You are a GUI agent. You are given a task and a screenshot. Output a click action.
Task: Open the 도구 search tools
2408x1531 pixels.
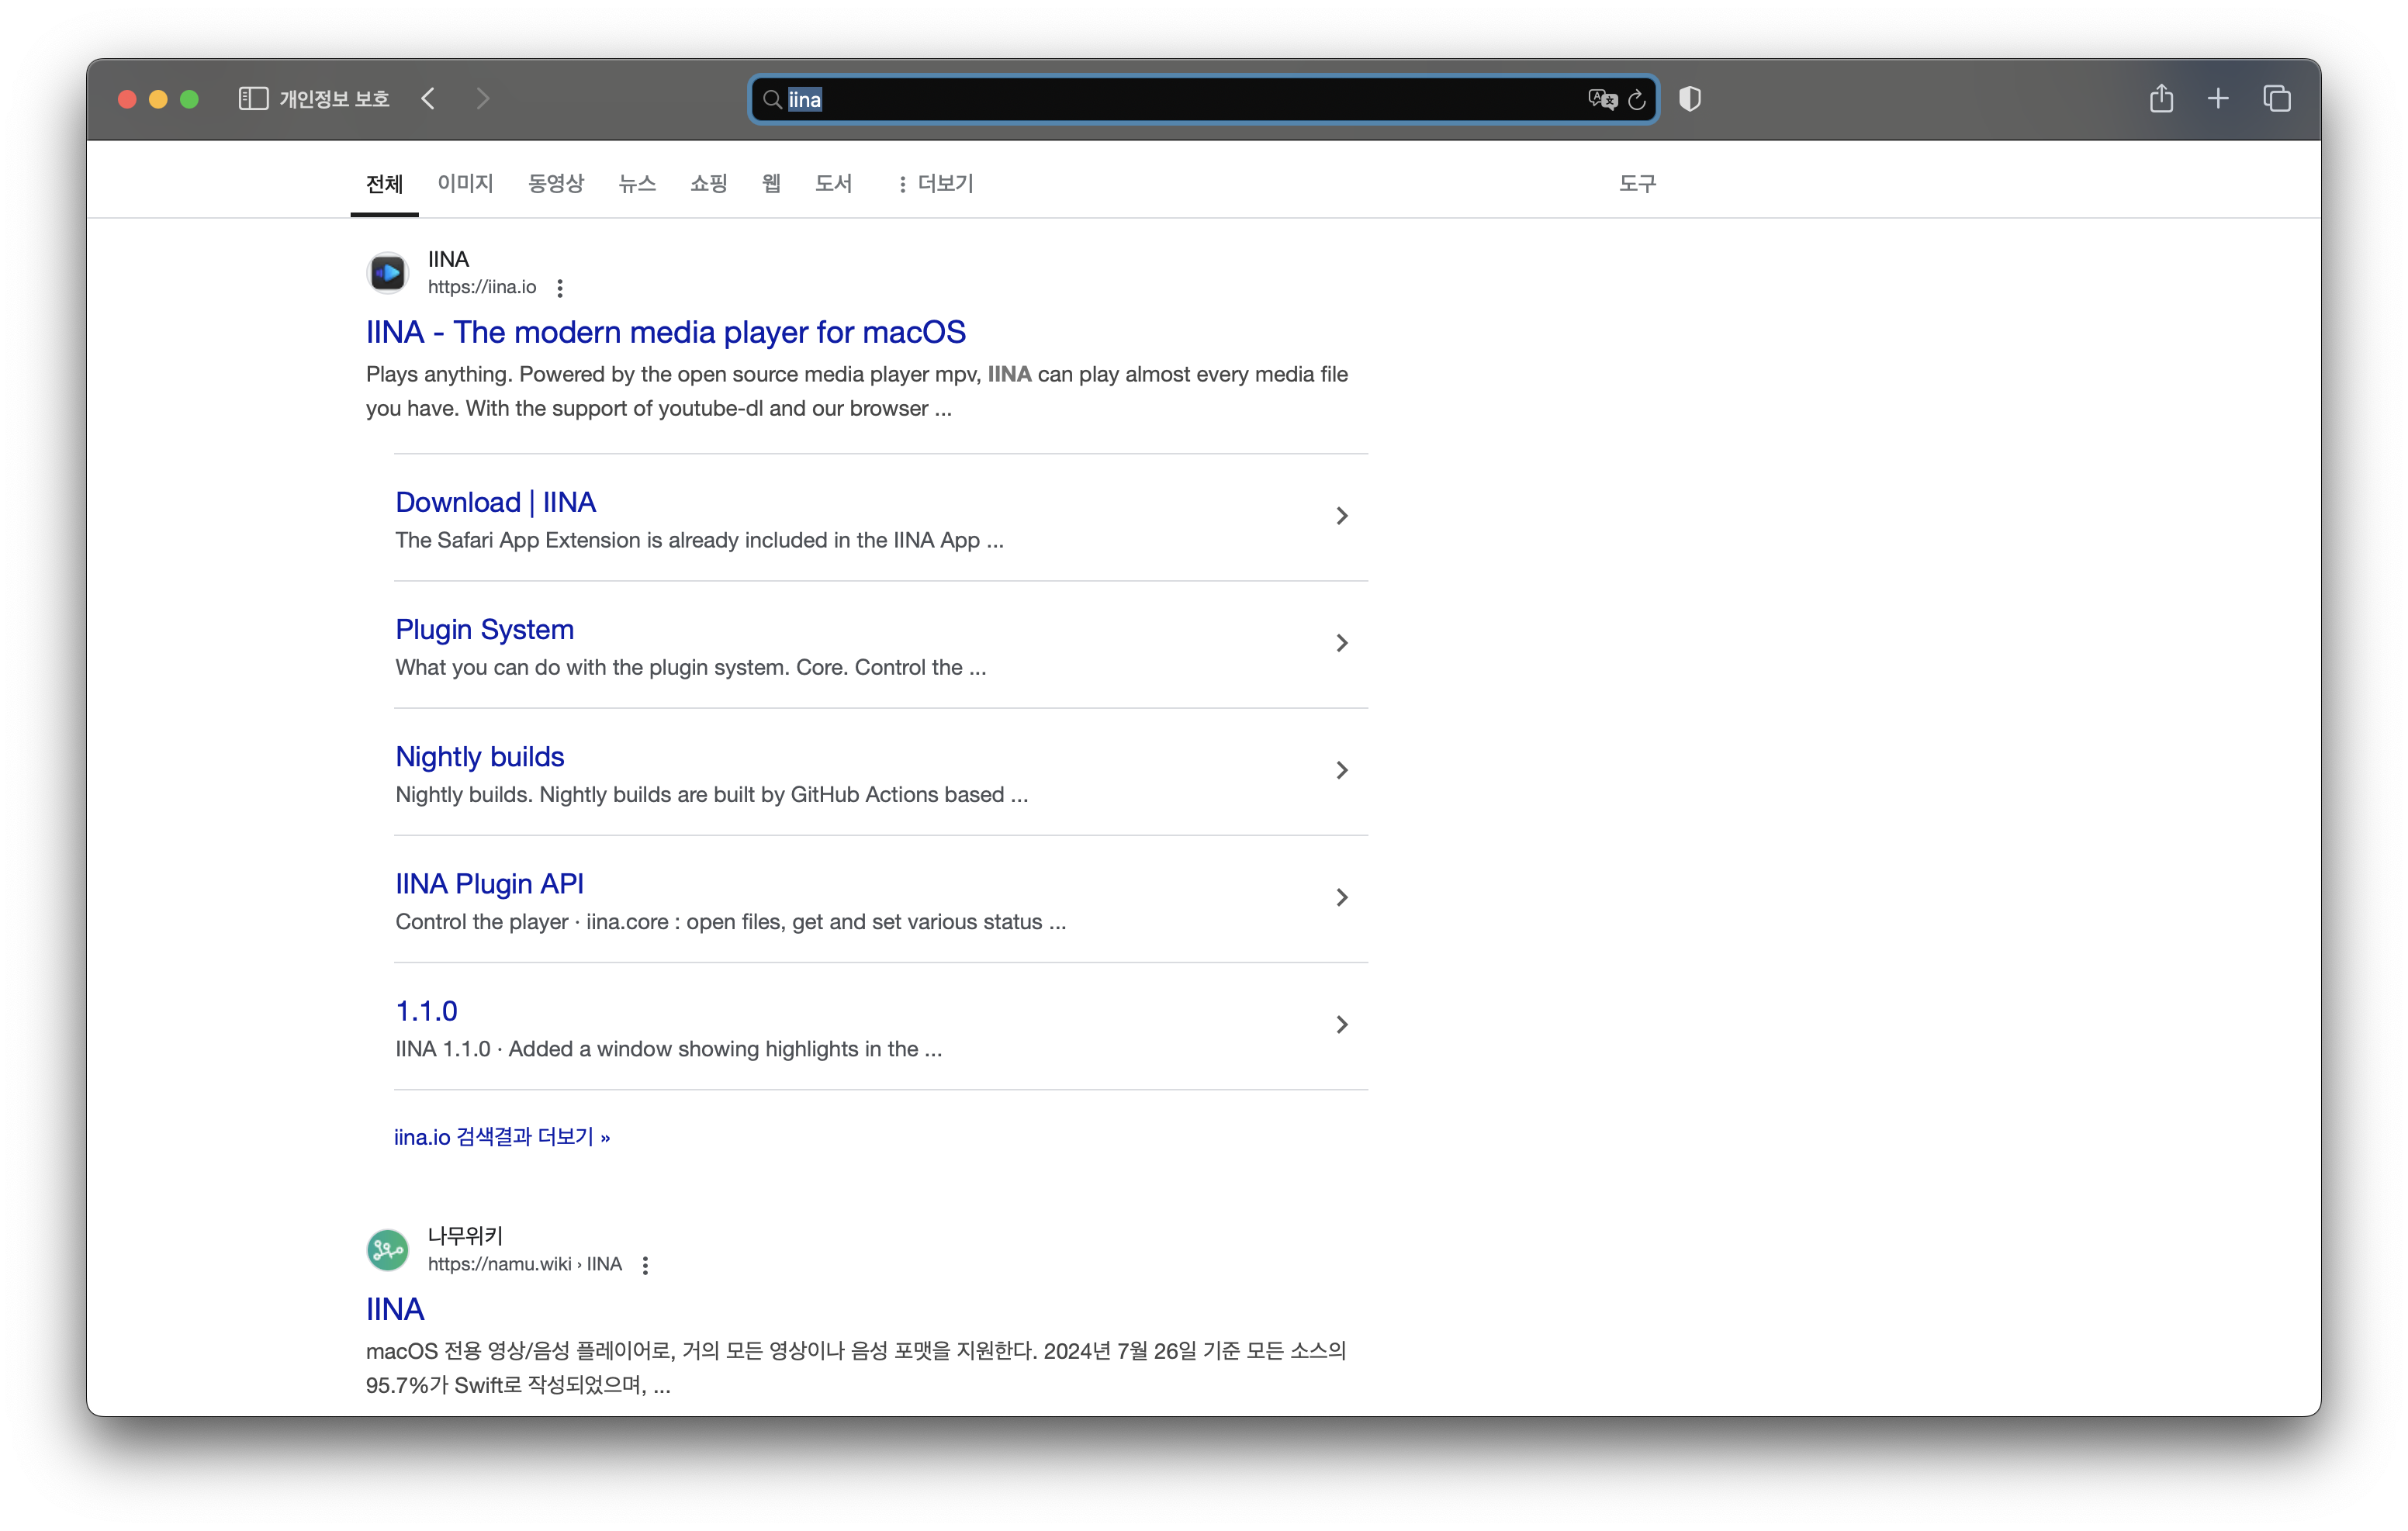point(1637,184)
